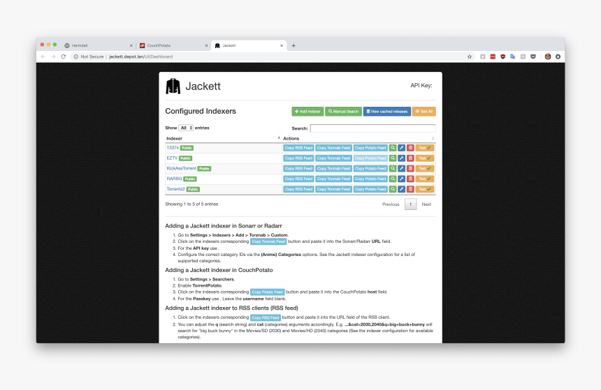The image size is (601, 390).
Task: Open the RARBG indexer link
Action: click(174, 179)
